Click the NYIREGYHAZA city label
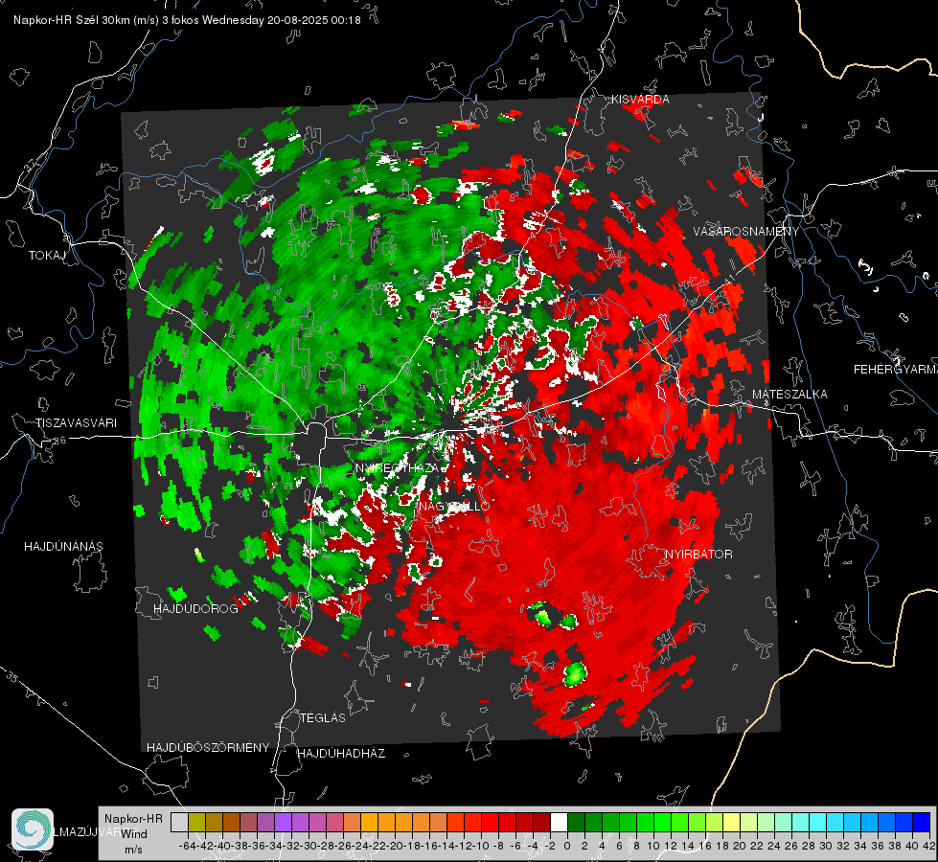 398,468
